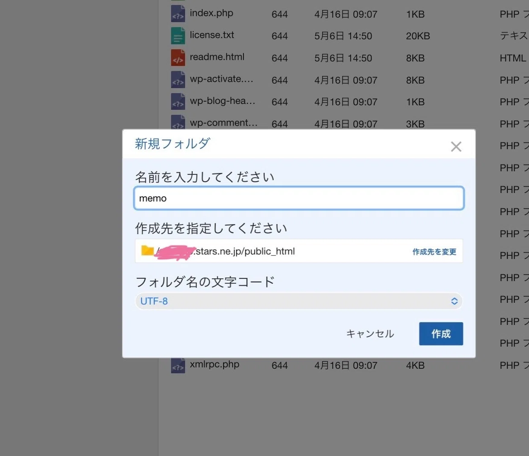Click the 作成 button
The width and height of the screenshot is (529, 456).
tap(441, 334)
